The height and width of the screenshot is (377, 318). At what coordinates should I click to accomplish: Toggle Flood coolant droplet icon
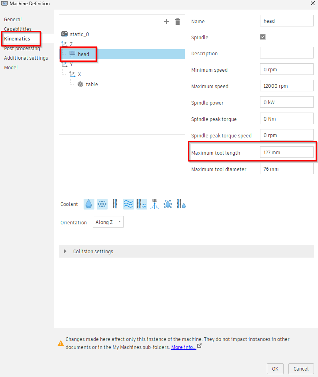(89, 204)
